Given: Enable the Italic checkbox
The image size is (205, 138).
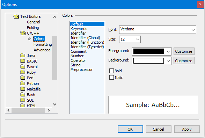Looking at the screenshot, I should [111, 77].
